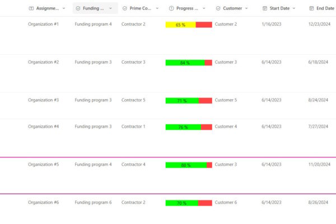Click the Start Date column calendar icon
The height and width of the screenshot is (224, 336).
pyautogui.click(x=265, y=8)
